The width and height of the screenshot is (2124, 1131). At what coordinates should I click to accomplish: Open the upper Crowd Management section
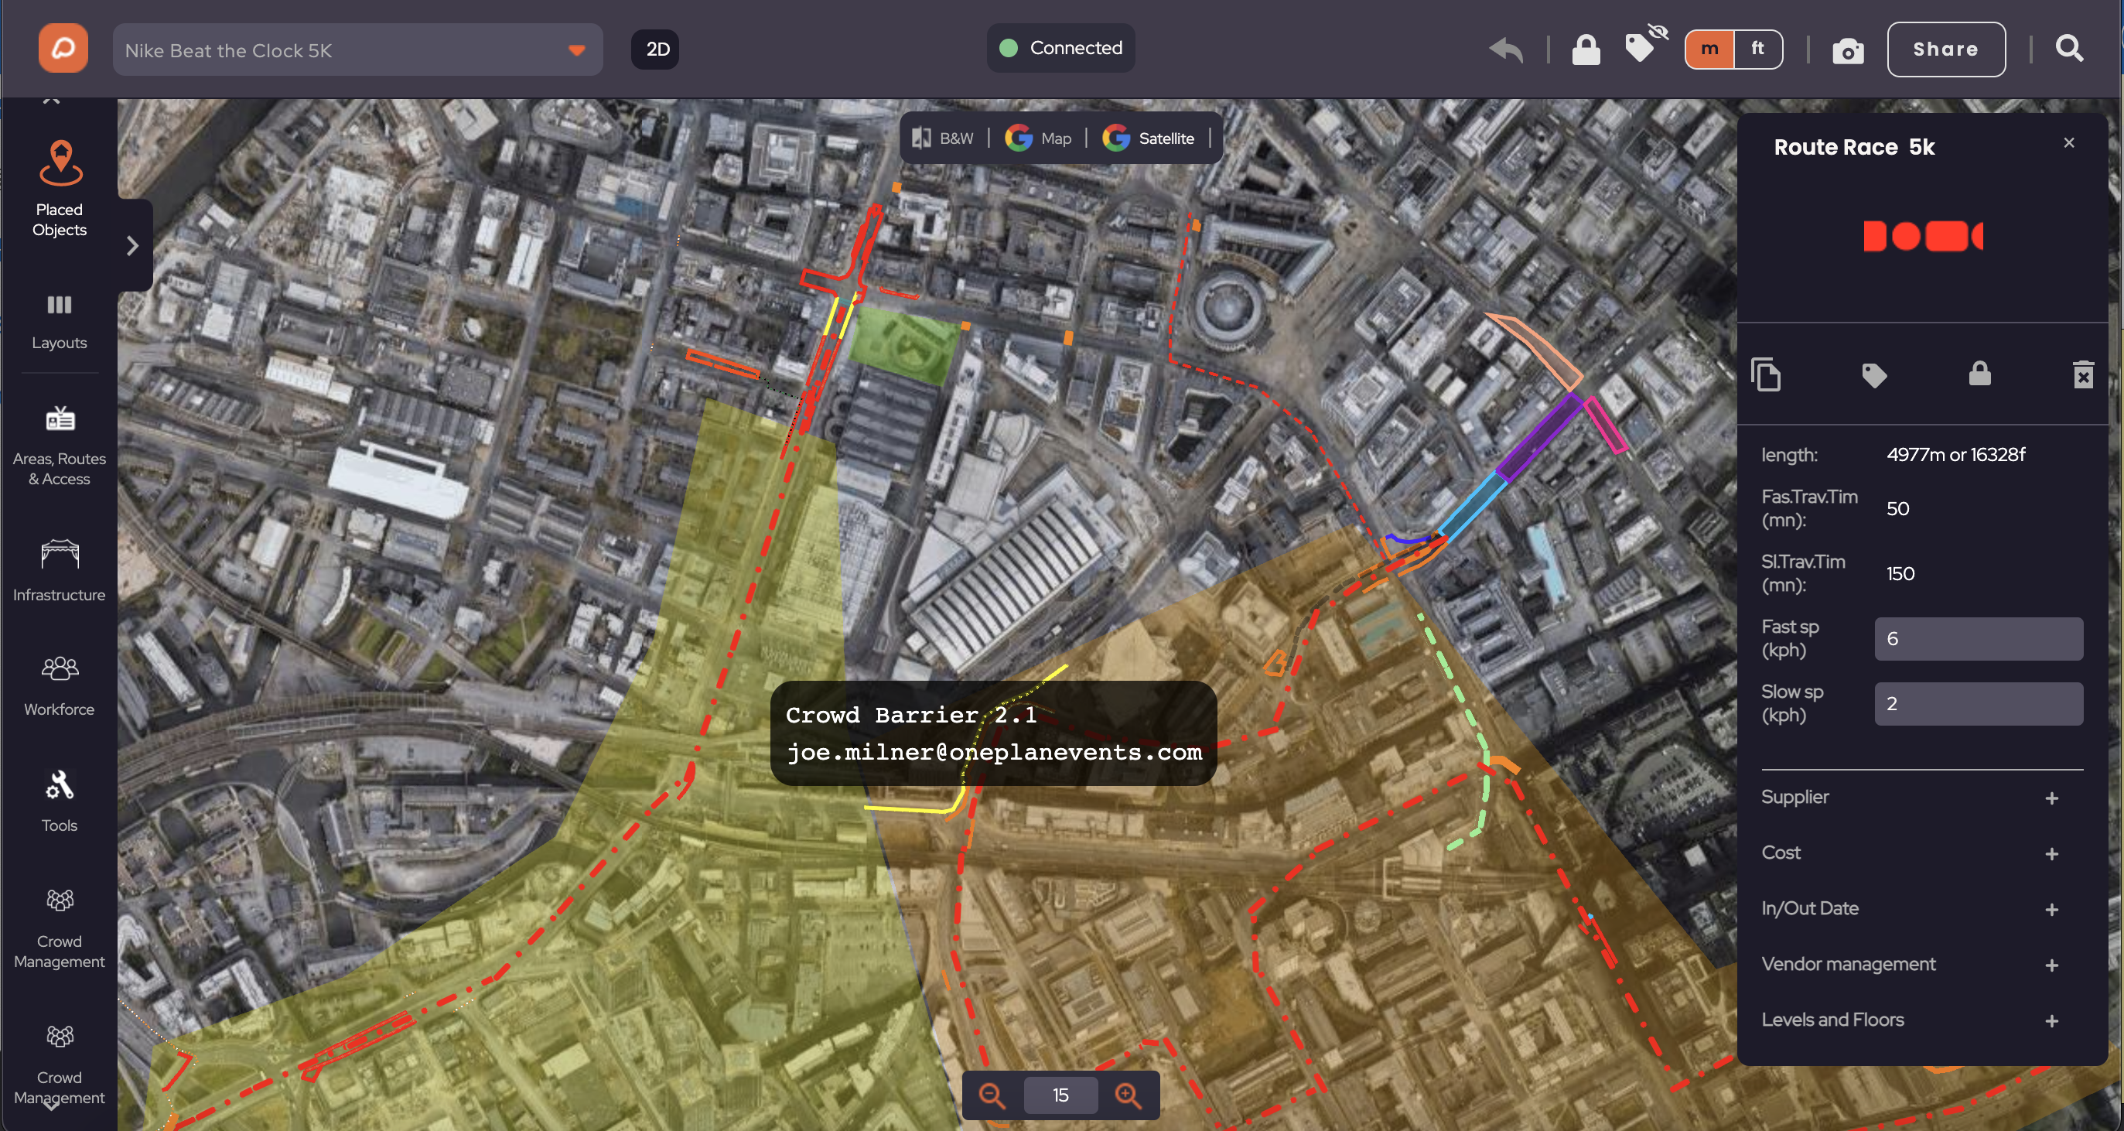[60, 928]
